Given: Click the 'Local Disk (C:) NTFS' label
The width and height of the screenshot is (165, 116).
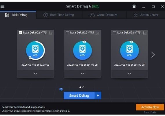Looking at the screenshot, I should (x=35, y=33).
